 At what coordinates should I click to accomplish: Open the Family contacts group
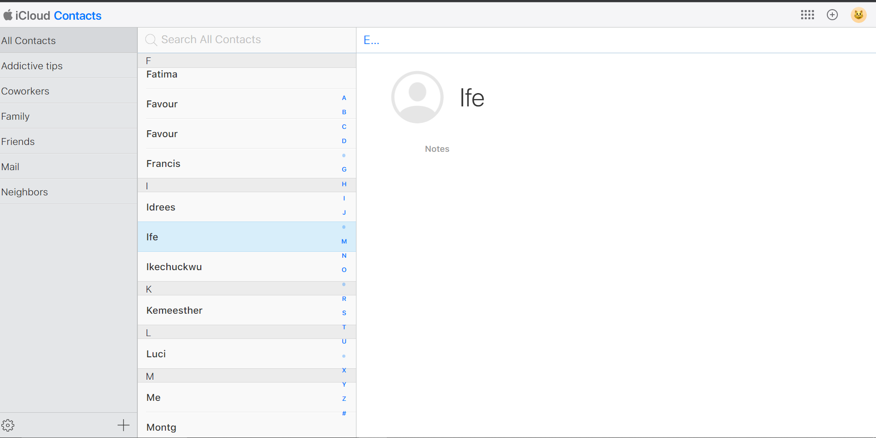(x=16, y=116)
